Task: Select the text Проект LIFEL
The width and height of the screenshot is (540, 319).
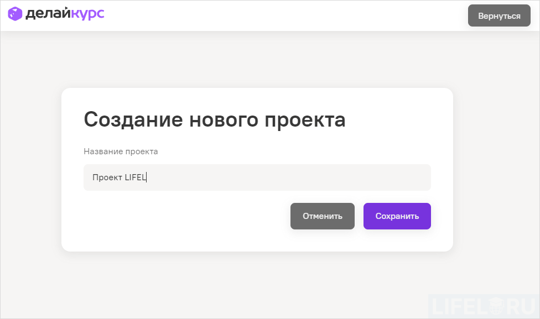Action: (x=118, y=177)
